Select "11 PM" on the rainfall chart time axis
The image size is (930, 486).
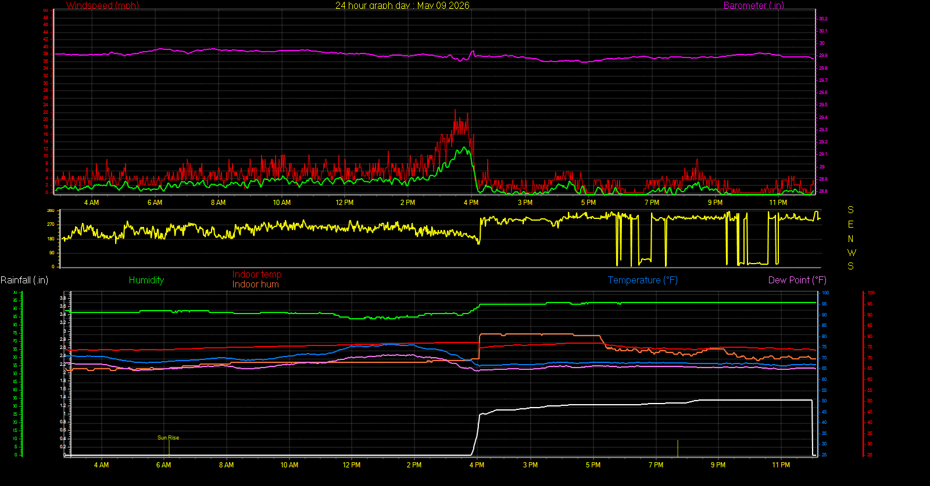pos(781,465)
